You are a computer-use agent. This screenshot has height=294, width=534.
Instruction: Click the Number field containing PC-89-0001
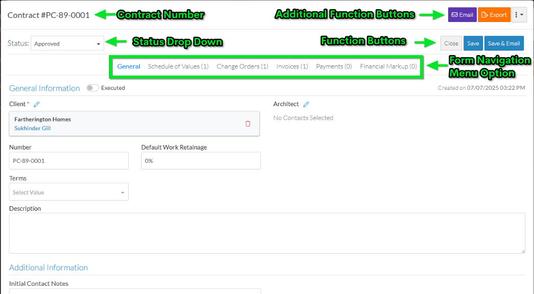point(69,161)
